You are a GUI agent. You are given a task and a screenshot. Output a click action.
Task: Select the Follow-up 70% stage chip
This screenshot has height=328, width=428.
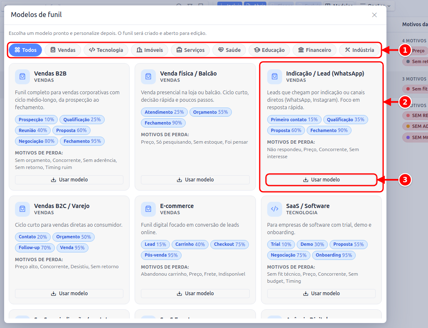[34, 247]
